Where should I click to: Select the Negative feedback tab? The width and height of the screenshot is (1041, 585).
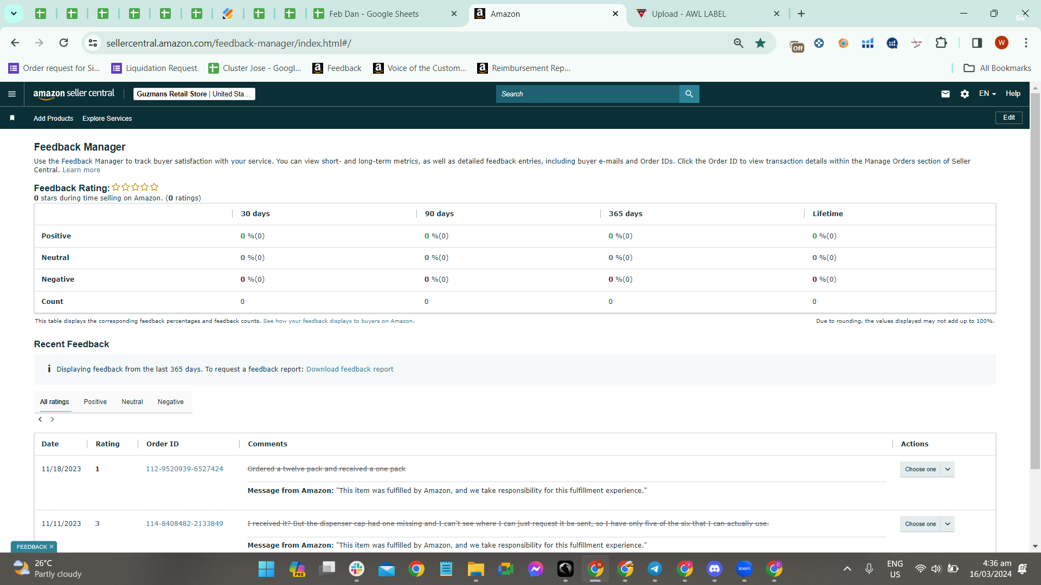click(171, 402)
